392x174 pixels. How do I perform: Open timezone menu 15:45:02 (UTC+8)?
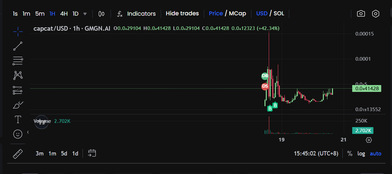pyautogui.click(x=316, y=153)
